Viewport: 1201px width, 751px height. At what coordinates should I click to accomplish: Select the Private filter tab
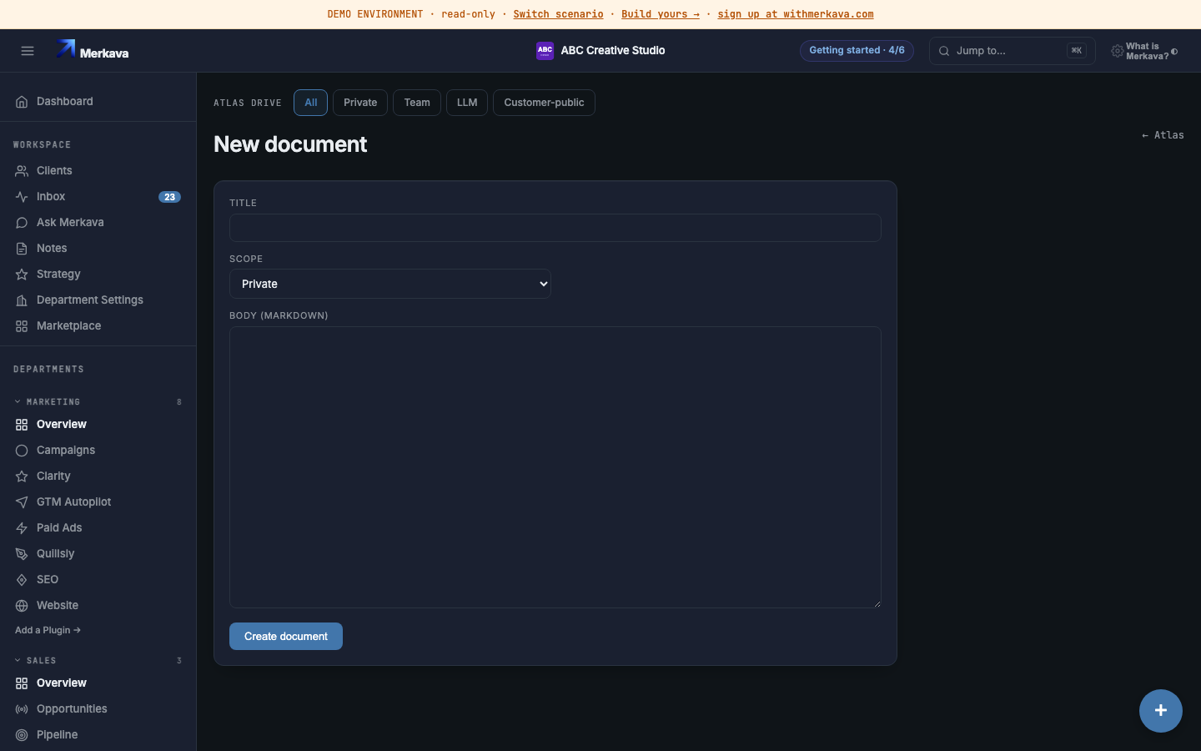pyautogui.click(x=360, y=103)
